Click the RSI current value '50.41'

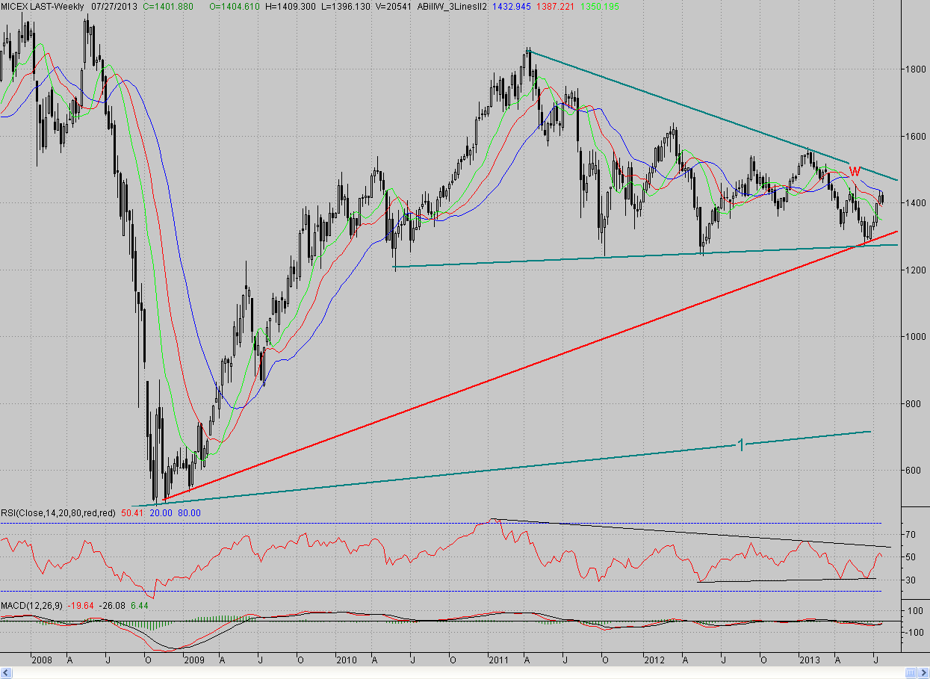131,512
